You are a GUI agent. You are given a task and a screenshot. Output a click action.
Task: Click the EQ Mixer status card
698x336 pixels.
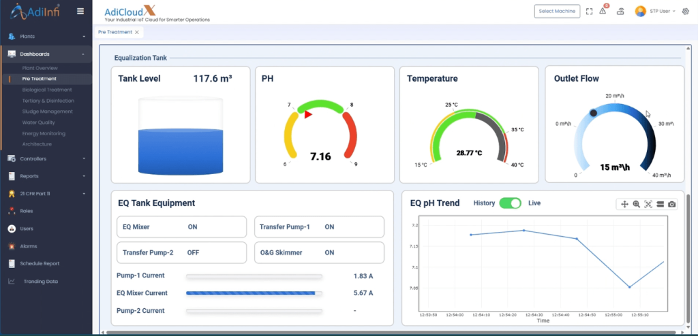coord(181,226)
